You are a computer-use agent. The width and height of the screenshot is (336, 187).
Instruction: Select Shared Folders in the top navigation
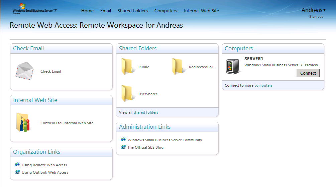point(132,11)
